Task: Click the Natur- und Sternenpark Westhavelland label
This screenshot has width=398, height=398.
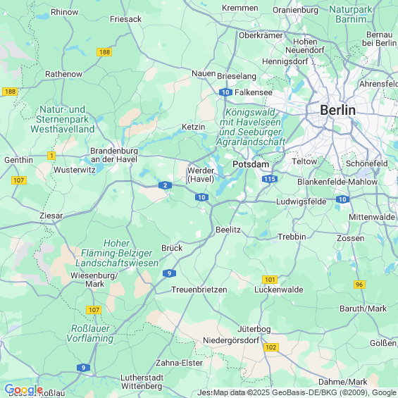Action: click(63, 119)
